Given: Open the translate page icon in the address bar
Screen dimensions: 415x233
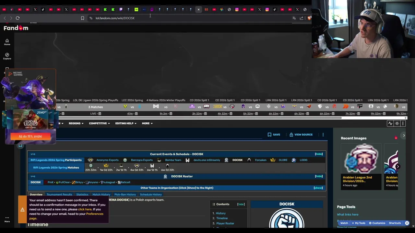Looking at the screenshot, I should [x=294, y=18].
